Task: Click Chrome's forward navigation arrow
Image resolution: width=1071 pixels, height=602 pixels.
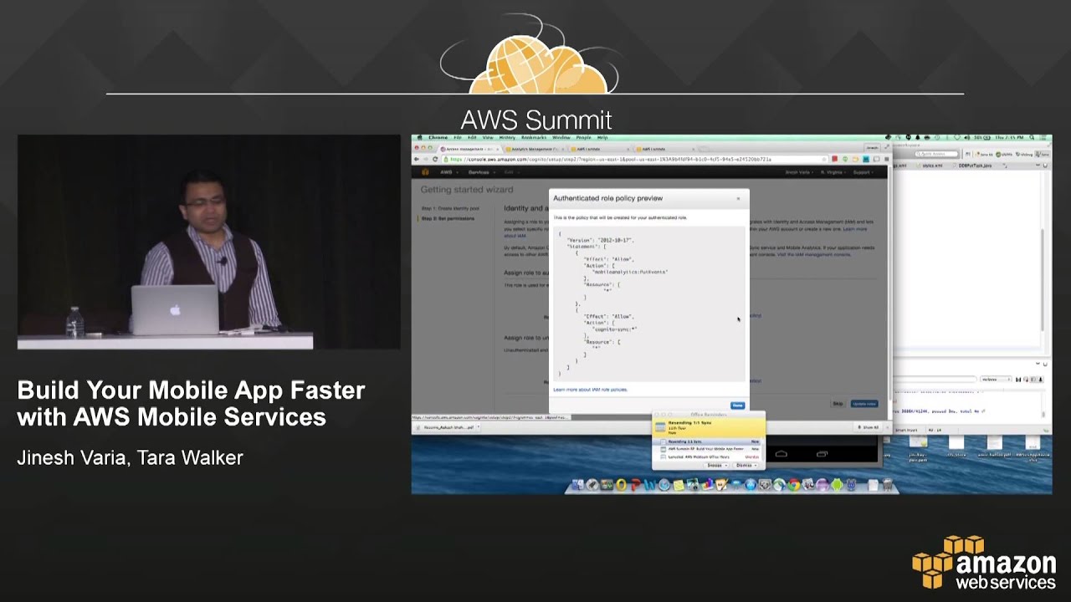Action: [426, 159]
